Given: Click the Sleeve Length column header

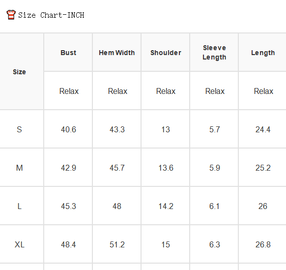Looking at the screenshot, I should click(214, 53).
